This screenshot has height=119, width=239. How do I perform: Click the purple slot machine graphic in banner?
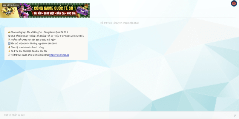82,11
